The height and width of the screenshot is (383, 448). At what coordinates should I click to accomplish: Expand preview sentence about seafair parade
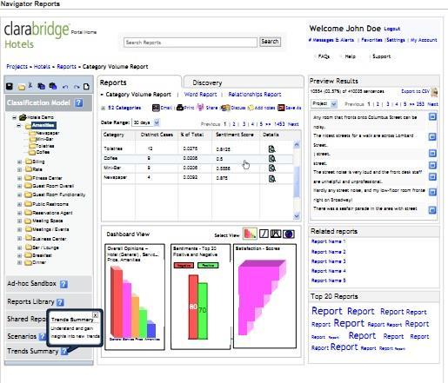click(x=432, y=210)
